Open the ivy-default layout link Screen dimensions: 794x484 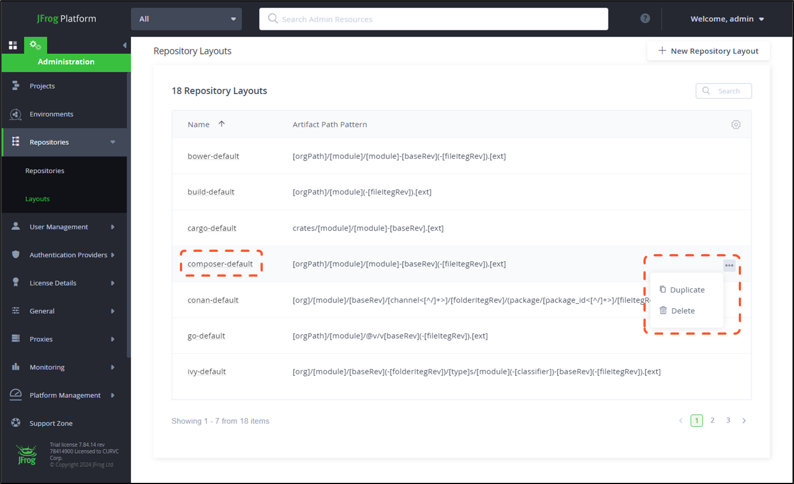206,371
